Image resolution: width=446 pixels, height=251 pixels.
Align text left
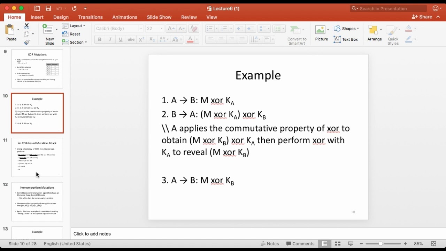(210, 39)
